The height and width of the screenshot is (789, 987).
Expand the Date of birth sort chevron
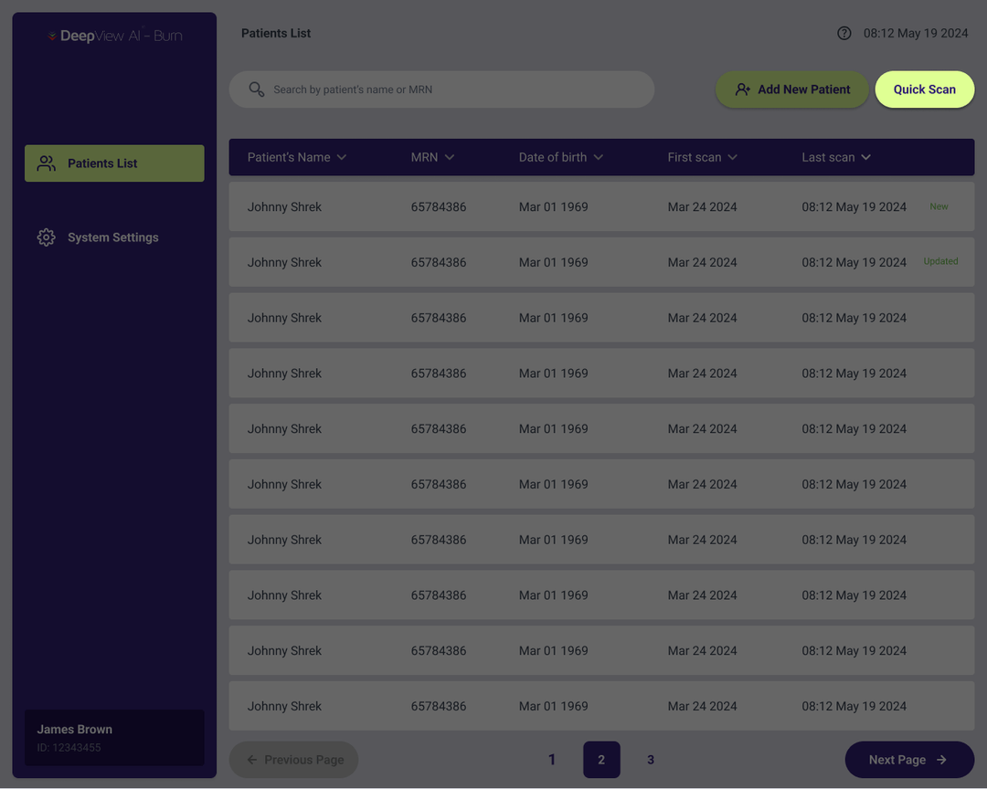coord(599,157)
